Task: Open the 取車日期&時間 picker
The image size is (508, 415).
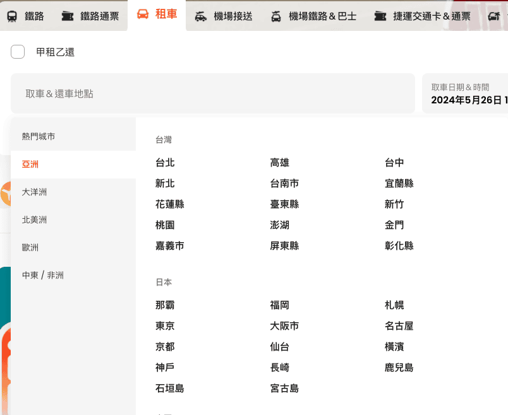Action: 465,93
